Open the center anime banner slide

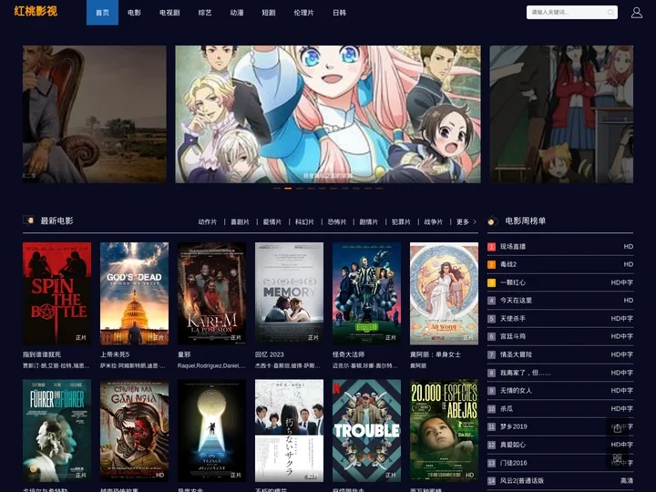[x=328, y=114]
